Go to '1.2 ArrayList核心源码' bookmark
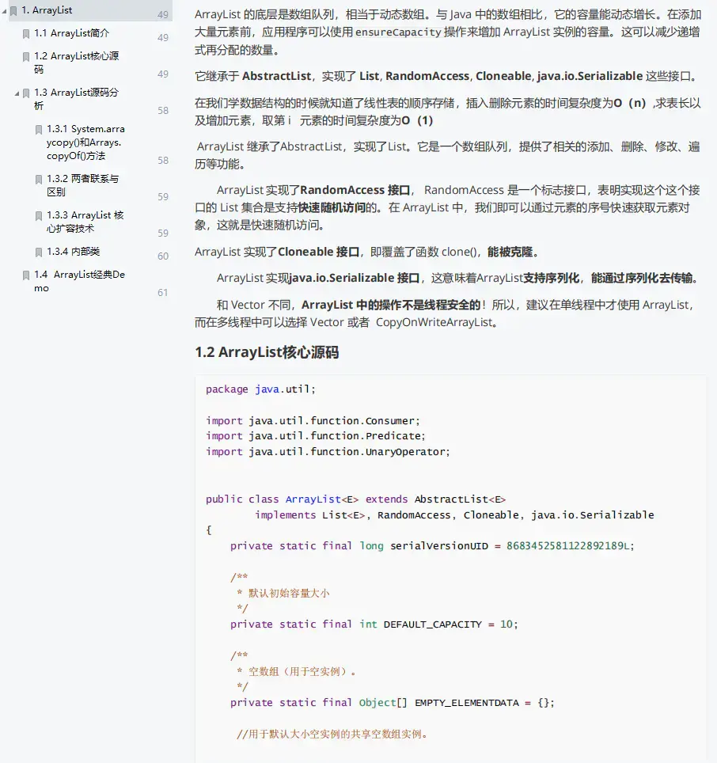This screenshot has height=763, width=717. click(77, 63)
